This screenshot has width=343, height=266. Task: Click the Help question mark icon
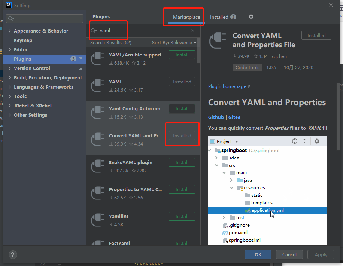[x=12, y=254]
